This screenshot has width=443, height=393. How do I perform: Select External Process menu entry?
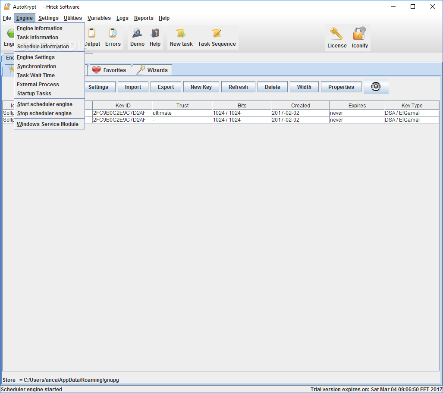pyautogui.click(x=49, y=84)
